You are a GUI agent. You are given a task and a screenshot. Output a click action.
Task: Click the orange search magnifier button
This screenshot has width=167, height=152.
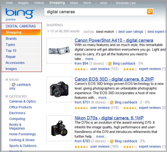150,12
